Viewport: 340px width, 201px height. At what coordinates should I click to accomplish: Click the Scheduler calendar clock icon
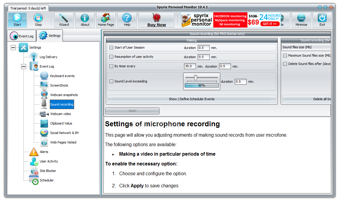[34, 180]
